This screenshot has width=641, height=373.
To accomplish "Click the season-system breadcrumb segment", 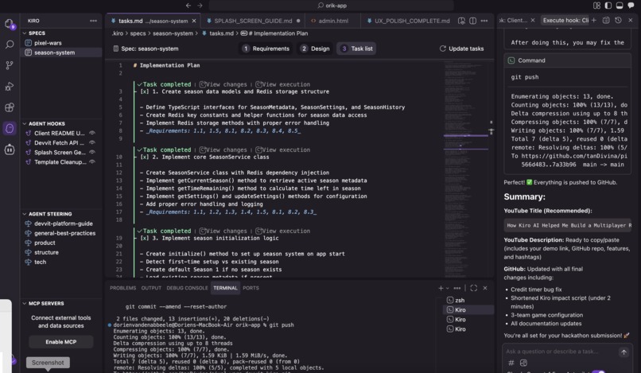I will click(x=173, y=33).
